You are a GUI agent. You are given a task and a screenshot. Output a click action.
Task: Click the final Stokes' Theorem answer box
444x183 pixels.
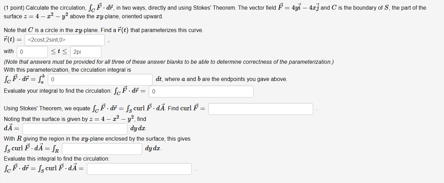139,169
